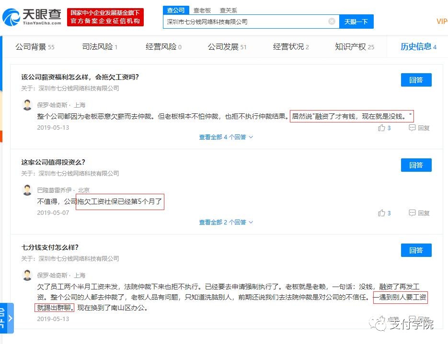Open company link under the investment question
448x344 pixels.
pos(79,173)
